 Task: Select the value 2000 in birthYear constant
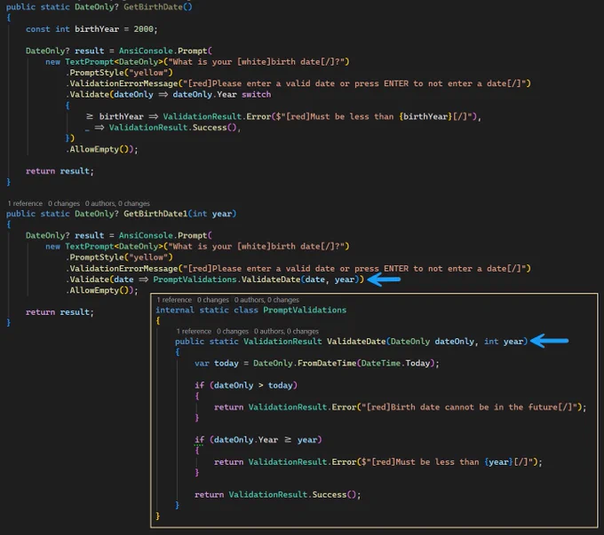(143, 29)
